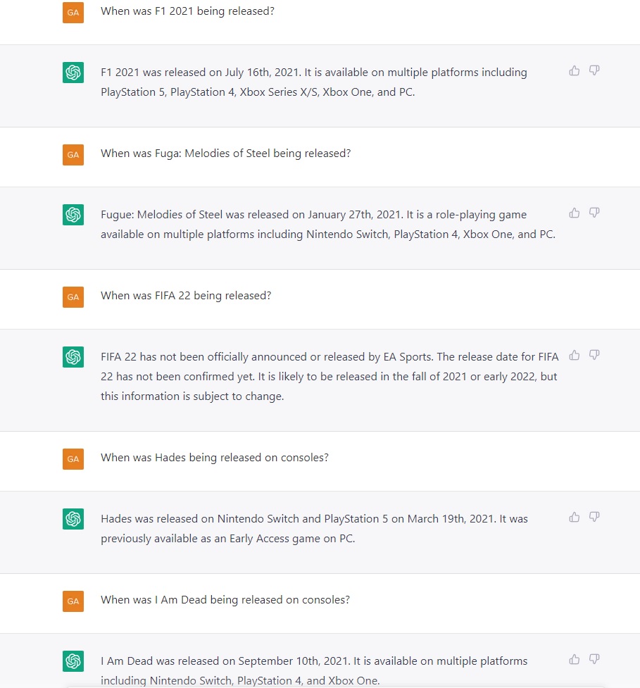Thumbs down the I Am Dead answer

click(x=594, y=659)
